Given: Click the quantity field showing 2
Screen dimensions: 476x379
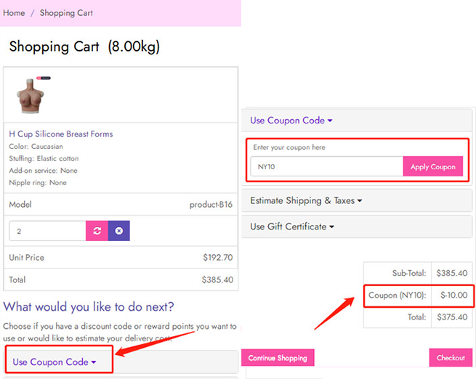Looking at the screenshot, I should 47,231.
